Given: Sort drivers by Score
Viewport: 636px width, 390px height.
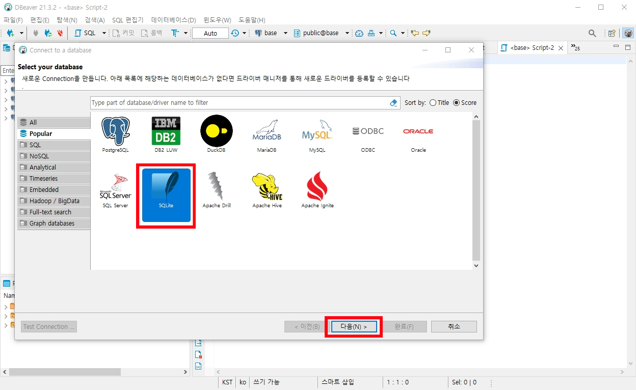Looking at the screenshot, I should [x=465, y=103].
